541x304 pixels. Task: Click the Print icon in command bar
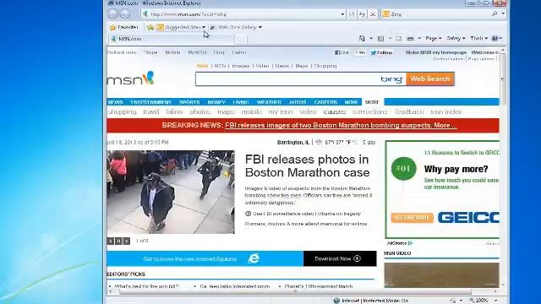(410, 38)
